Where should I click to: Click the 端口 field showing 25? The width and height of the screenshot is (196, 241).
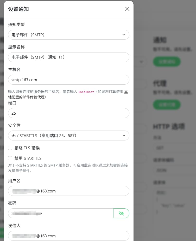coord(69,113)
